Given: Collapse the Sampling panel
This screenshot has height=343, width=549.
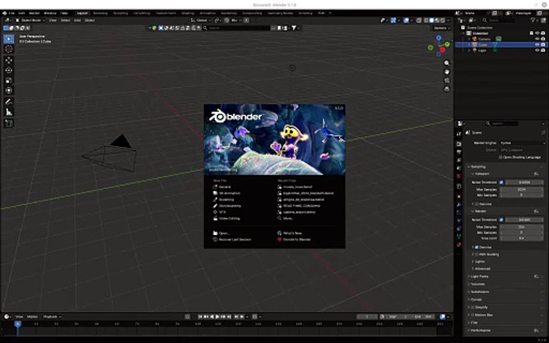Looking at the screenshot, I should click(478, 167).
